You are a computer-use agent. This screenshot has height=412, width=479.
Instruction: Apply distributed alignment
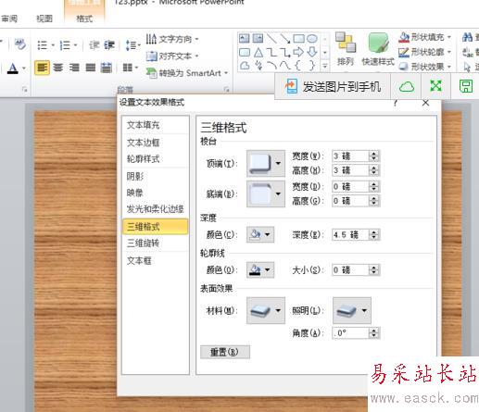[107, 68]
